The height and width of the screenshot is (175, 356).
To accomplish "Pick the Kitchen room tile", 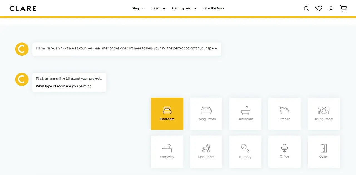I will [x=285, y=114].
